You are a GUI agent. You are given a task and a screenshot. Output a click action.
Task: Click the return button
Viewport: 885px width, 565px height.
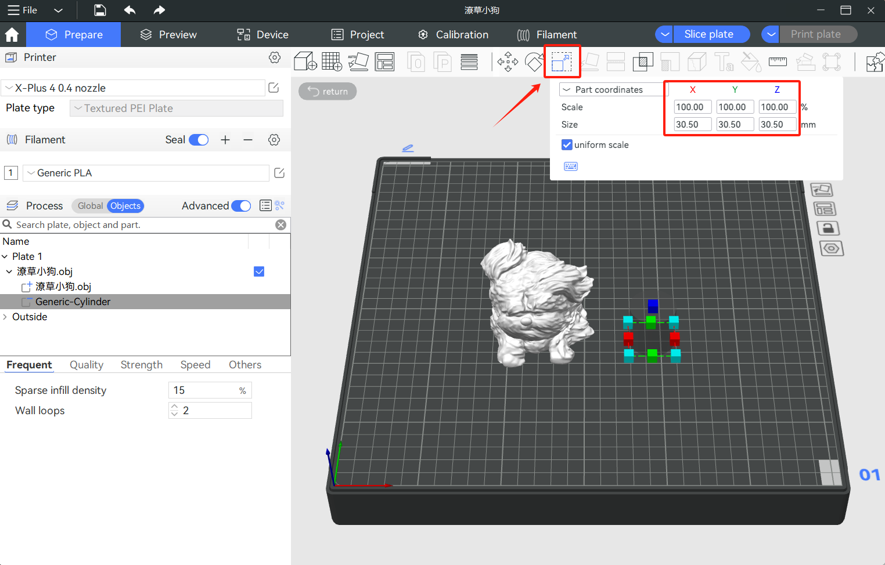[328, 92]
